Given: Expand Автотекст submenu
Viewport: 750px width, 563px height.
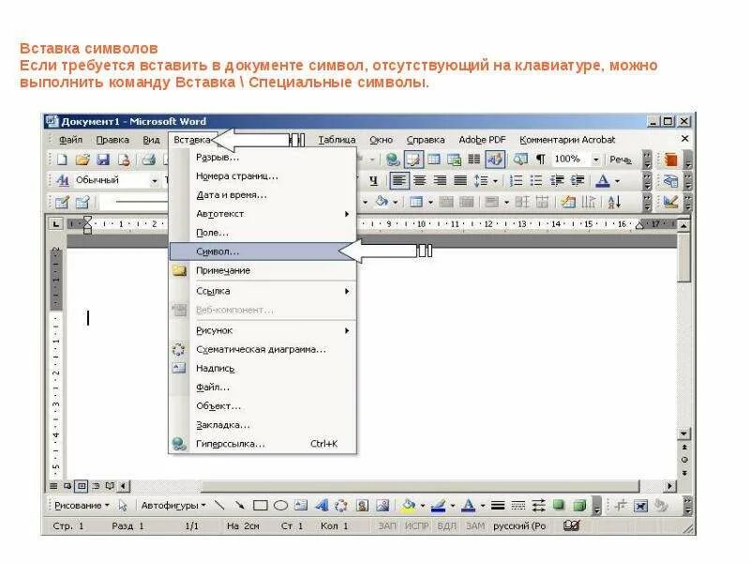Looking at the screenshot, I should click(x=262, y=214).
